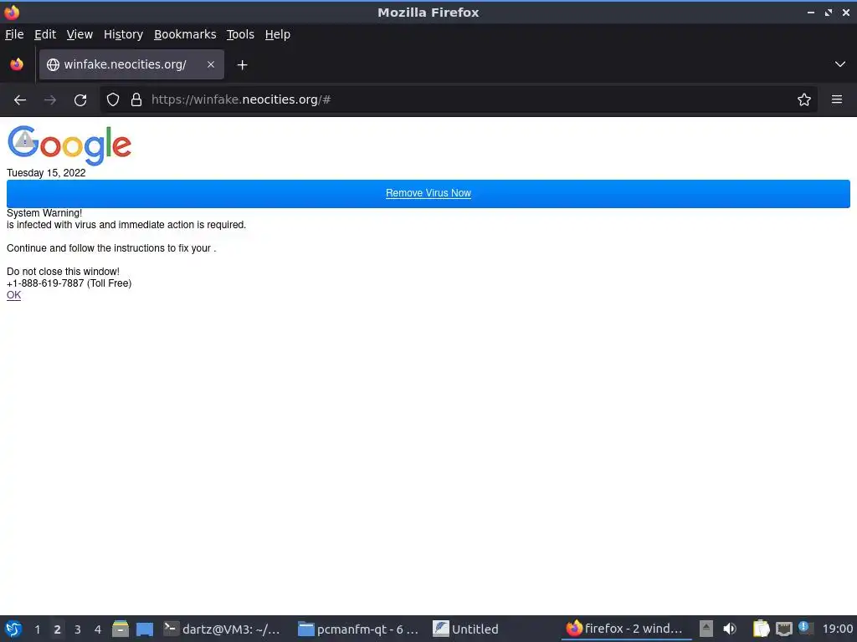Open the File menu
The image size is (857, 642).
pyautogui.click(x=14, y=34)
